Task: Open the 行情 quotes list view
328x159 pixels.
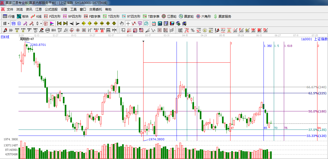Action: point(8,16)
